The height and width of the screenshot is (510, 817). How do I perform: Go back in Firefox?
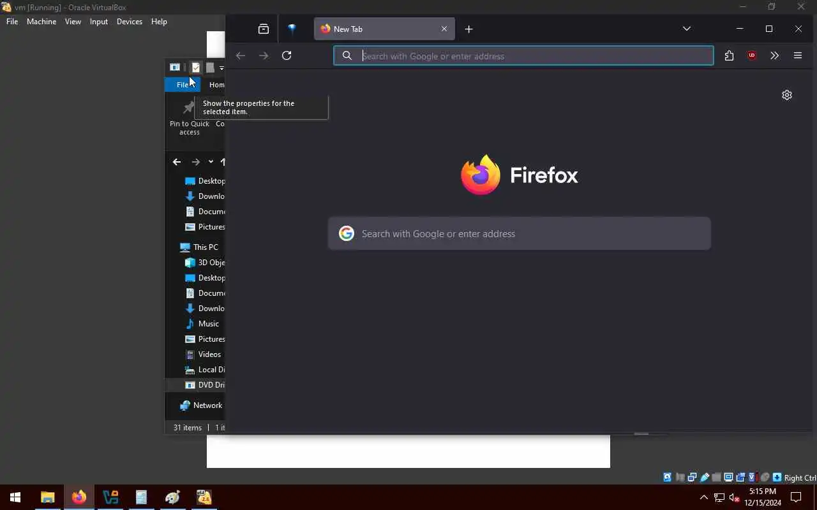[241, 55]
